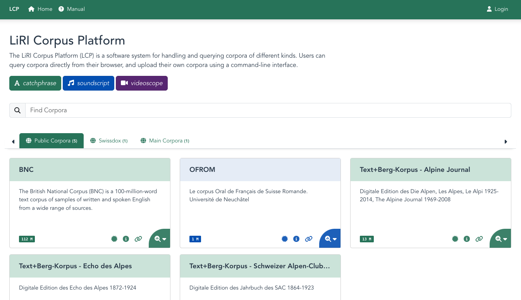Open the Manual link in the navbar
521x300 pixels.
coord(72,9)
